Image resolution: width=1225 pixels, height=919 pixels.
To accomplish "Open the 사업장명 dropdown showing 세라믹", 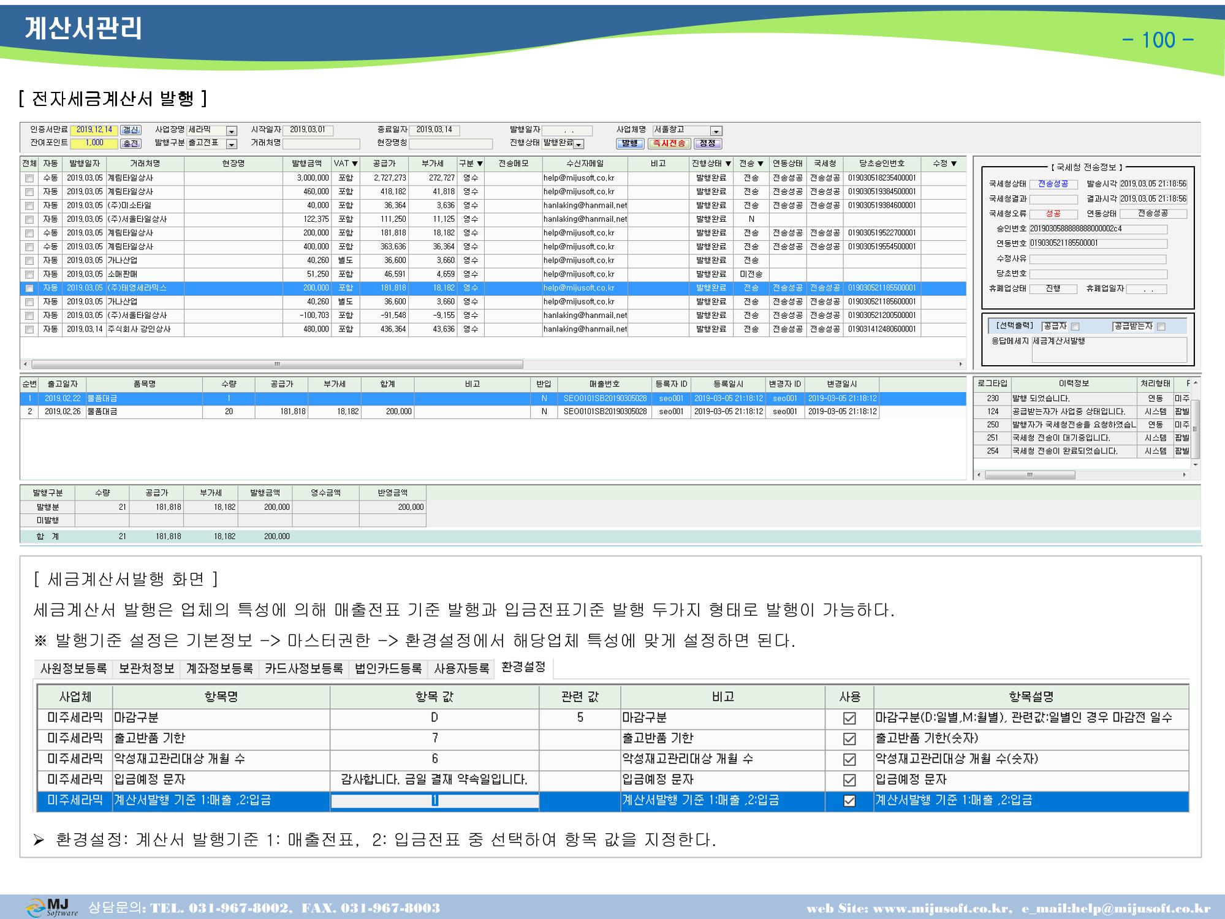I will tap(231, 130).
